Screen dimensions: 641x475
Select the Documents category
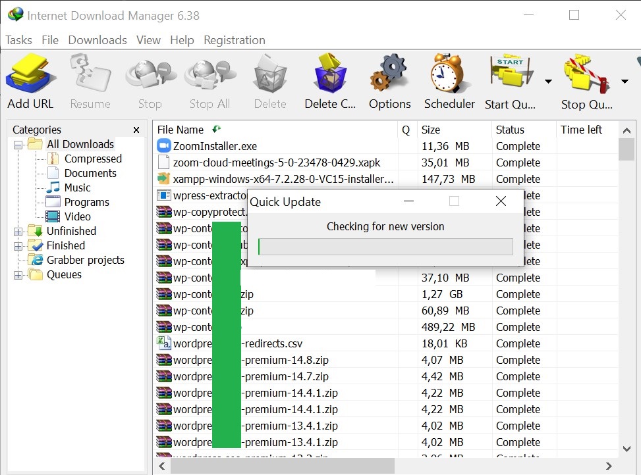tap(90, 173)
